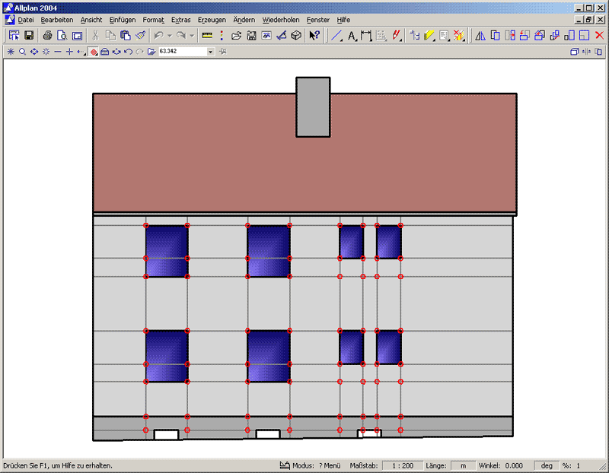The height and width of the screenshot is (473, 609).
Task: Click the magnifier zoom icon
Action: [22, 52]
